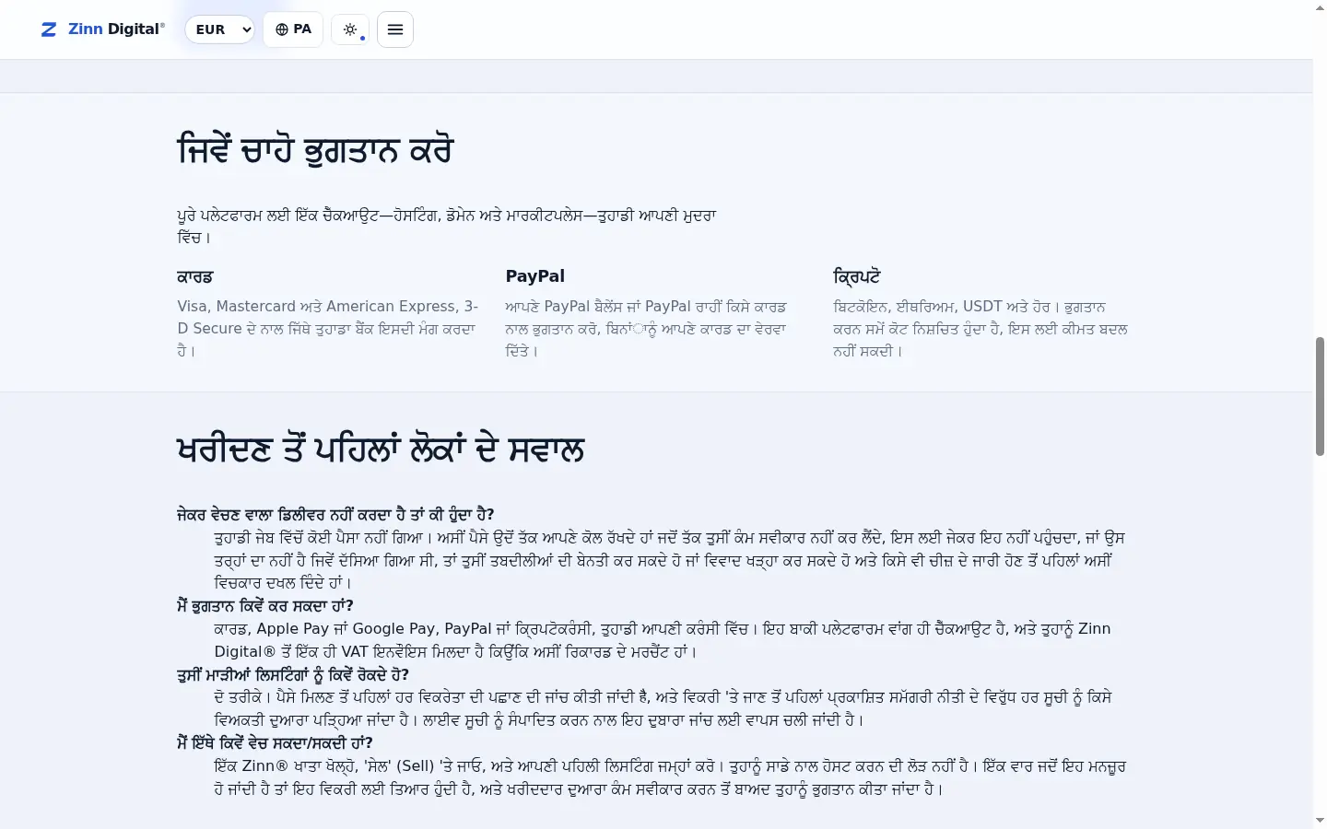Click the answer mentioning 'ਸੇਲ' (Sell)
This screenshot has height=829, width=1327.
tap(670, 777)
